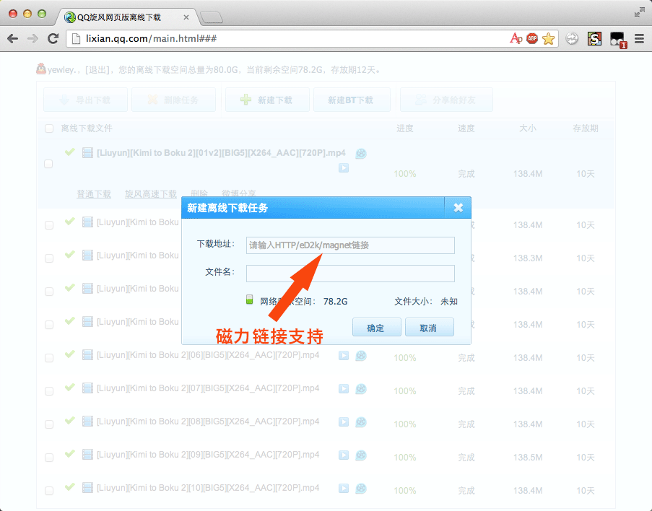Click the 速度 column header
Screen dimensions: 652x511
[466, 128]
